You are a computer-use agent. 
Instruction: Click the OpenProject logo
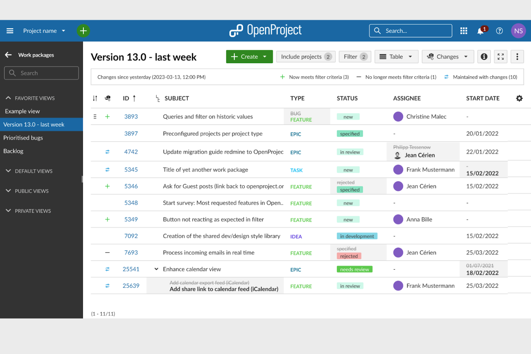click(265, 31)
